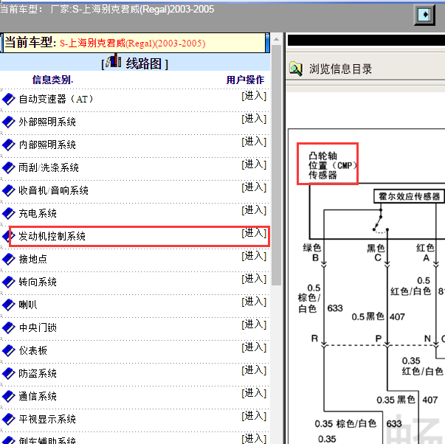Select the 自动变速器（AT） category text

coord(56,100)
